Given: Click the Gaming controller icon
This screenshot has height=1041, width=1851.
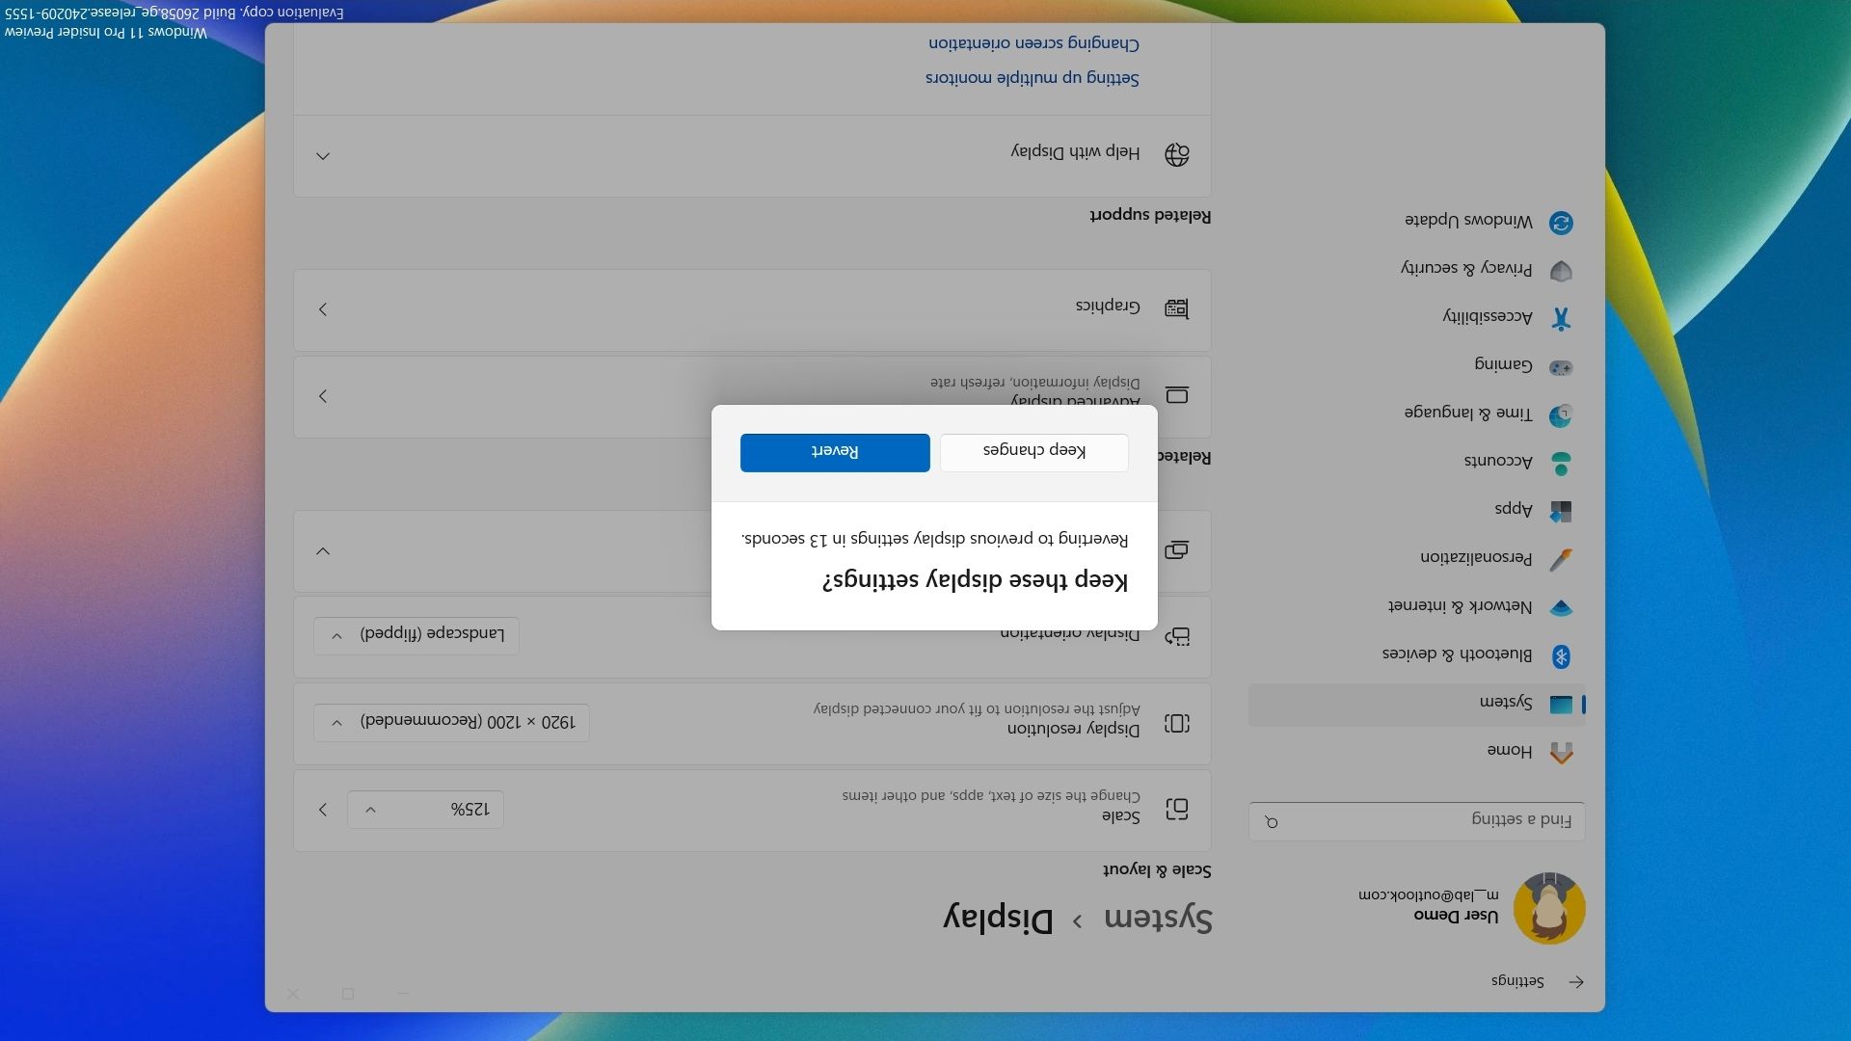Looking at the screenshot, I should pos(1561,367).
